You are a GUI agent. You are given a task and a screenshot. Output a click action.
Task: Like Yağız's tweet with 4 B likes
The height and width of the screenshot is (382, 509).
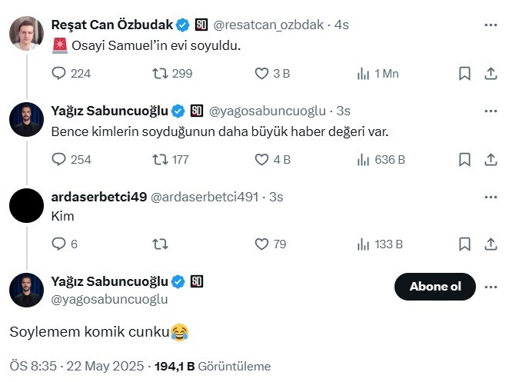tap(261, 159)
